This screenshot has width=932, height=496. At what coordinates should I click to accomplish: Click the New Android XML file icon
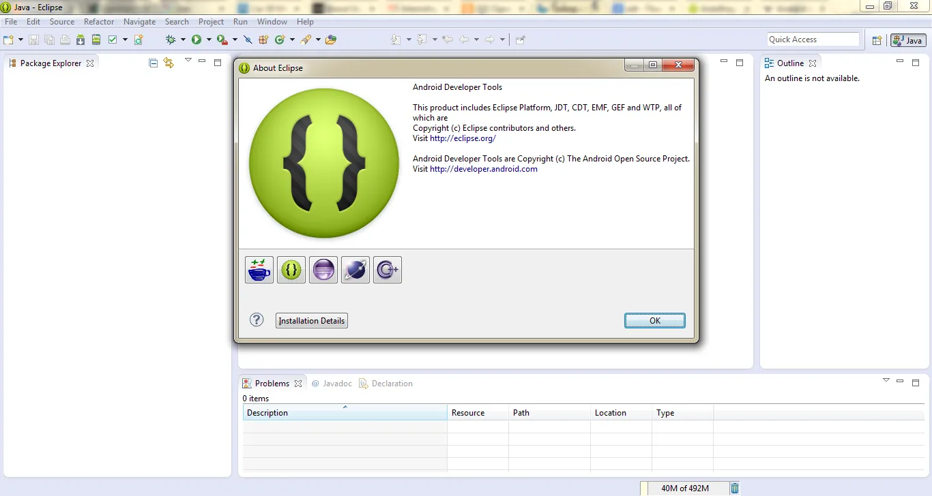point(139,40)
